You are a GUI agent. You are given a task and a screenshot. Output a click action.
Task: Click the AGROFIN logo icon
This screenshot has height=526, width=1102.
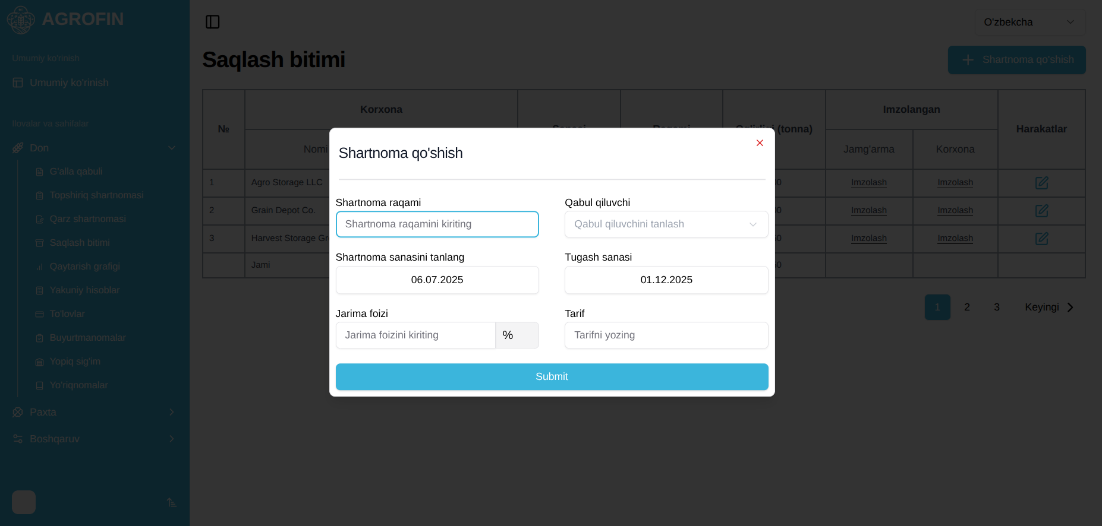[21, 20]
